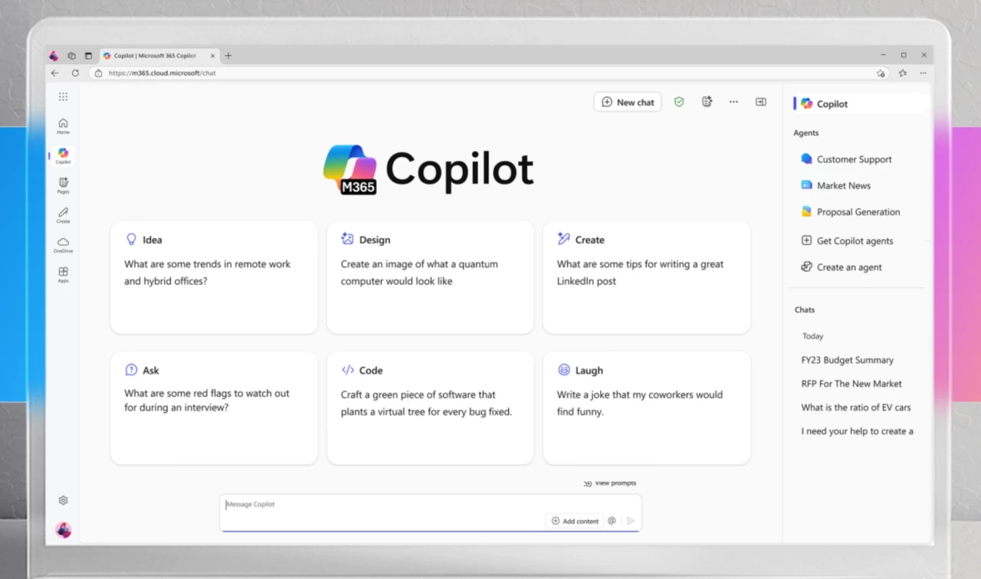Screen dimensions: 981x579
Task: Click the Proposal Generation agent
Action: (858, 211)
